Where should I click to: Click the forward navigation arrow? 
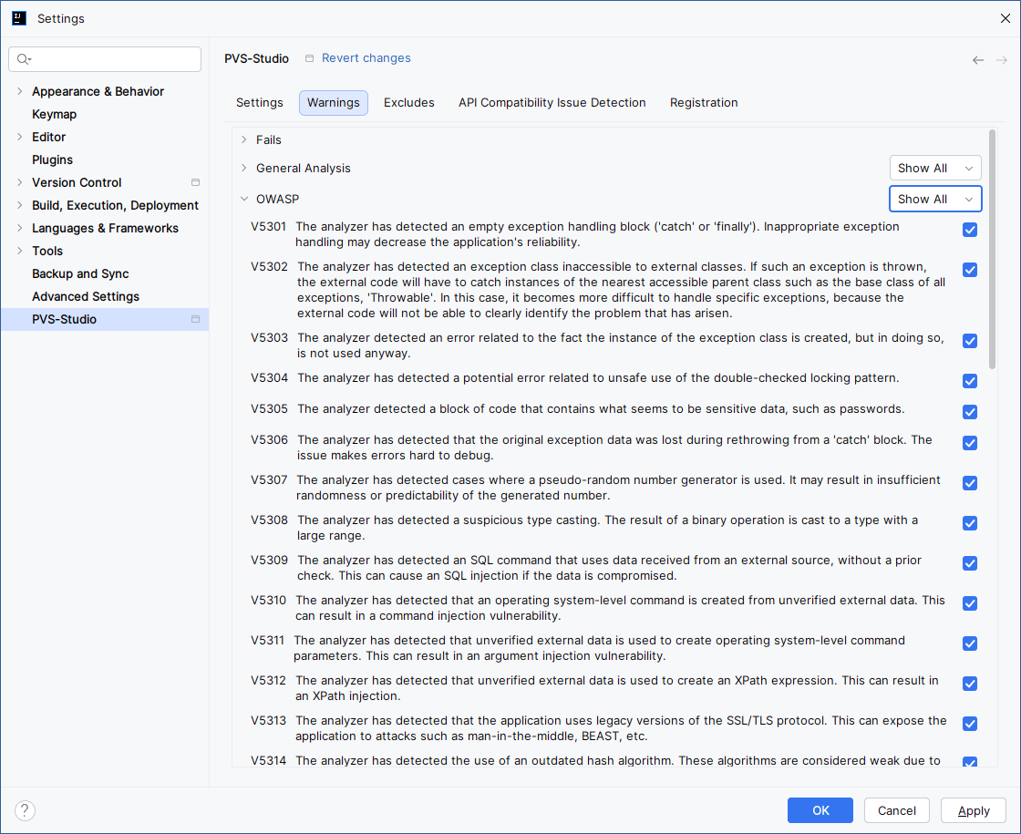pos(1002,60)
